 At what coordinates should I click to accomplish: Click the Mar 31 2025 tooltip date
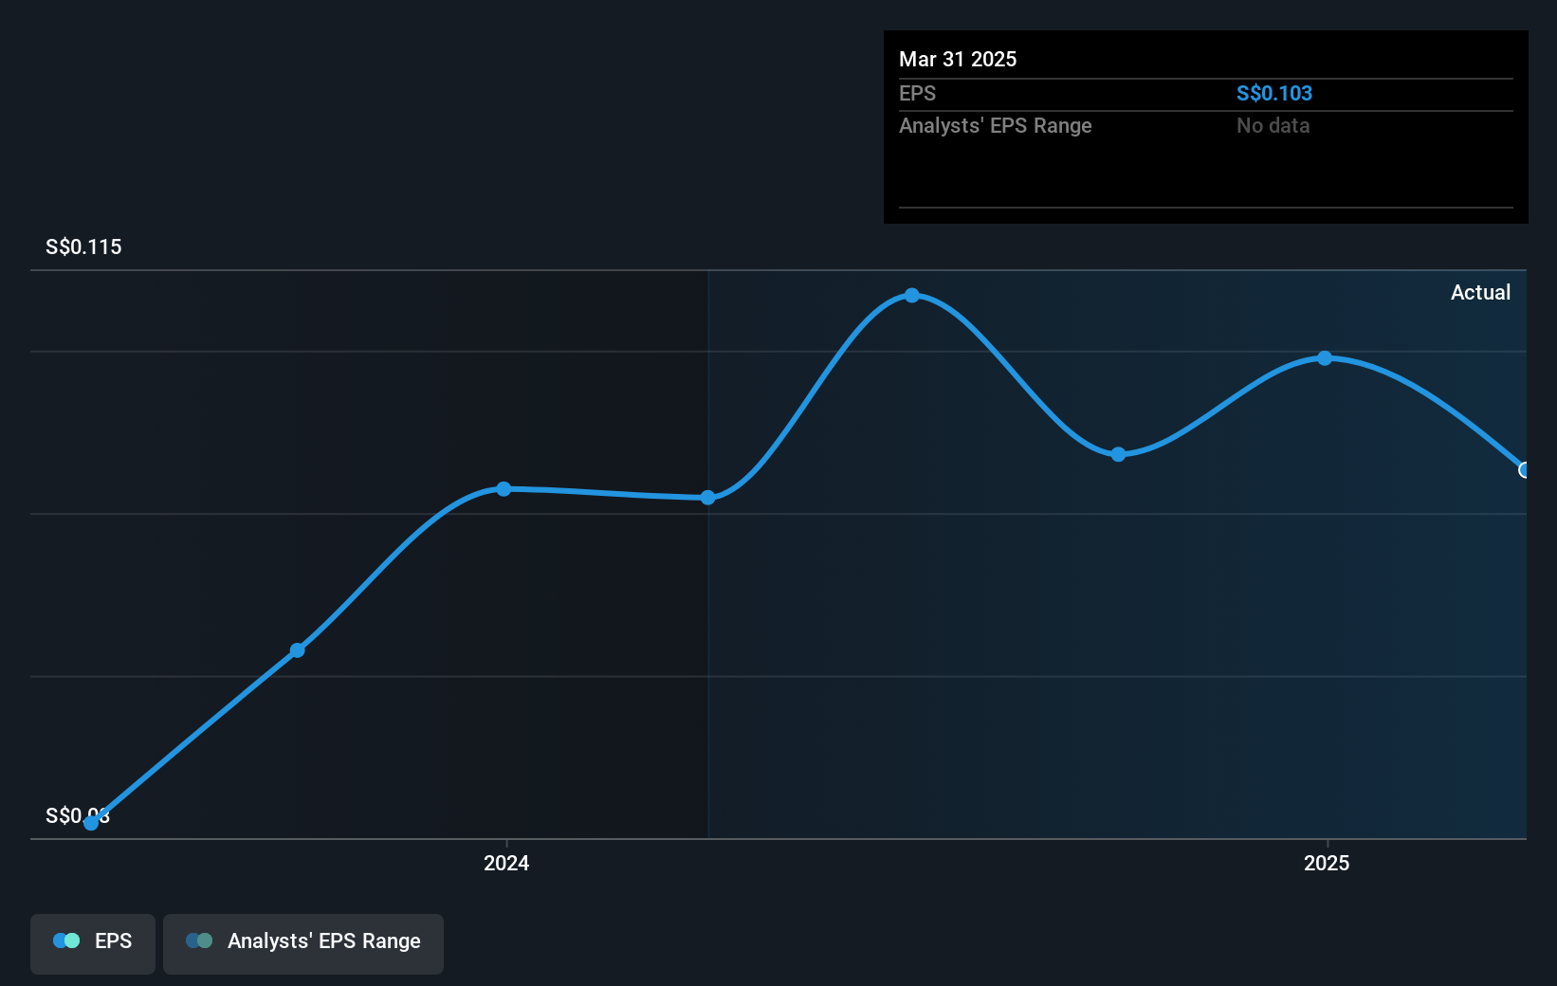point(958,60)
